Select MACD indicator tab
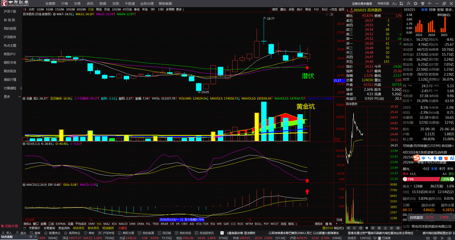 click(x=123, y=224)
